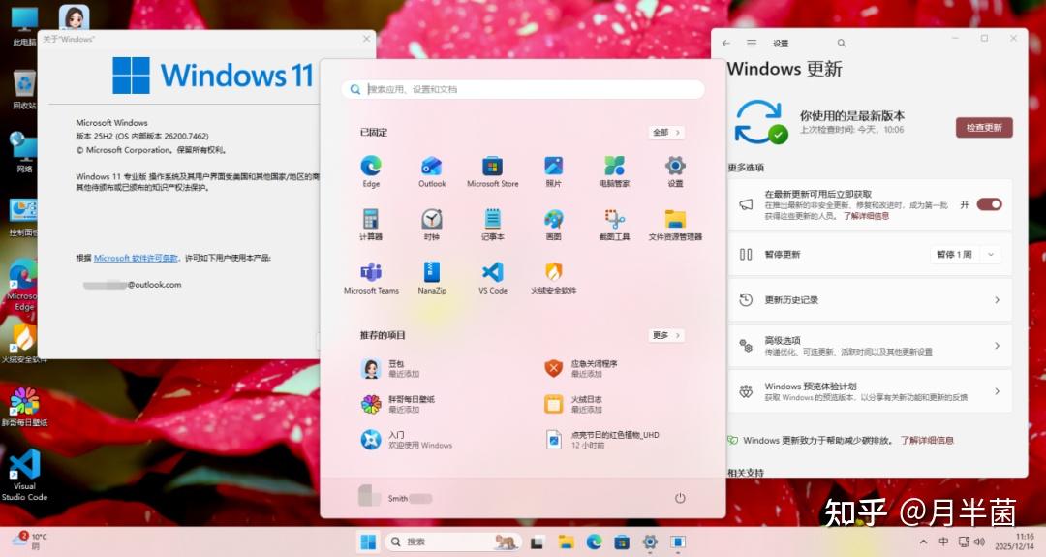Select 网络 network desktop icon

(24, 152)
